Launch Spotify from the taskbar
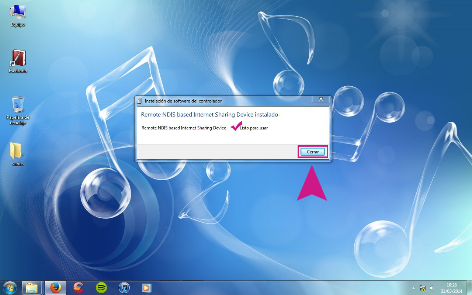This screenshot has height=295, width=472. point(101,288)
